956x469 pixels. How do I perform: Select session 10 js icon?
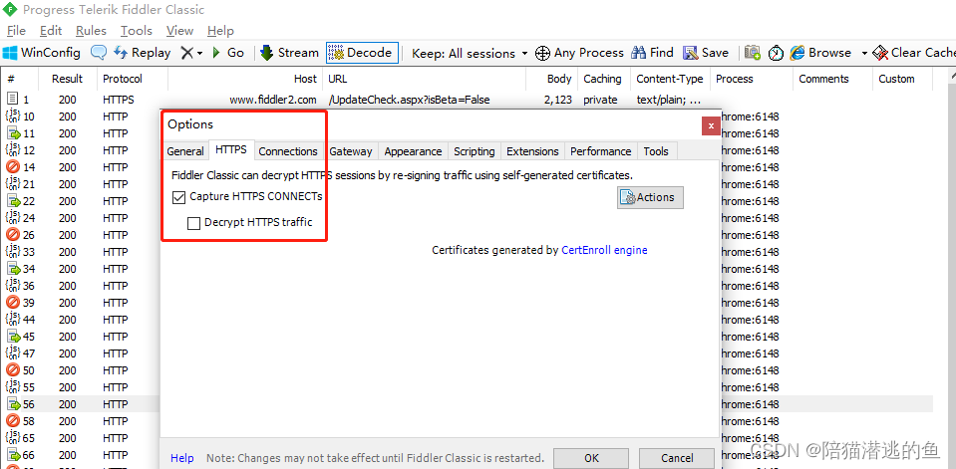[x=12, y=117]
